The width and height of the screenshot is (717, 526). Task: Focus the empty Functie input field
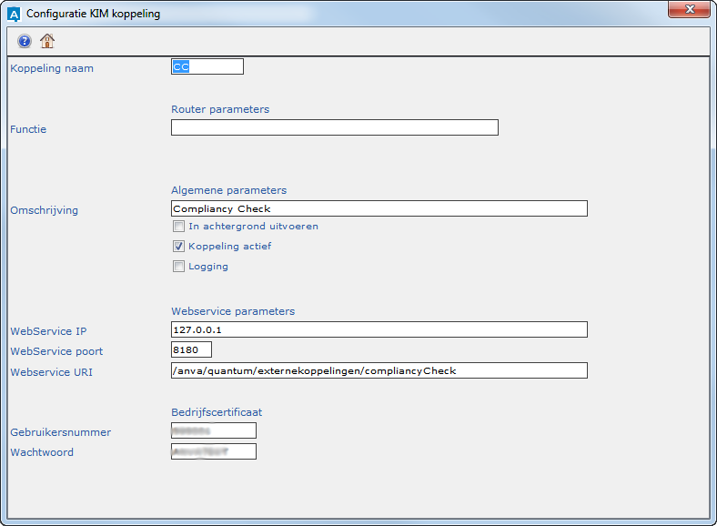tap(334, 128)
